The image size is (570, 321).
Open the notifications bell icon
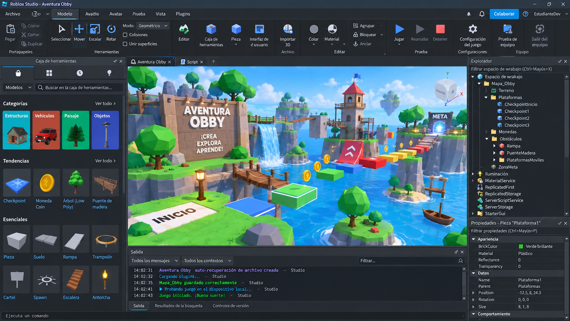pyautogui.click(x=482, y=14)
